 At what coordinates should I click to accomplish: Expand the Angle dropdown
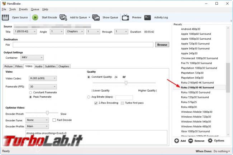(x=57, y=32)
